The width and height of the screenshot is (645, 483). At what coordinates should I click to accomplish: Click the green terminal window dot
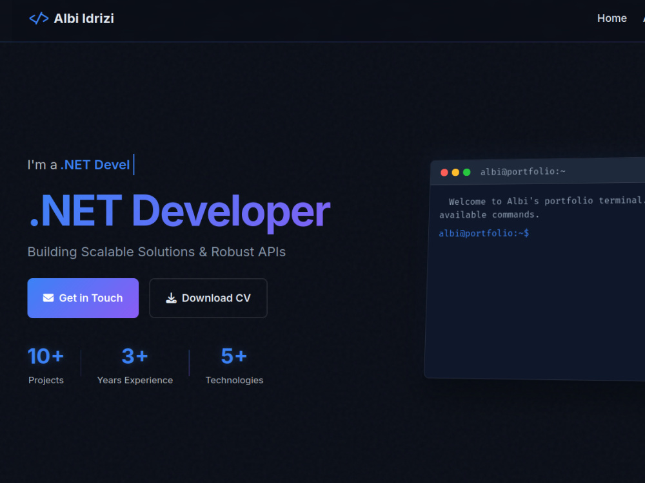pyautogui.click(x=466, y=172)
